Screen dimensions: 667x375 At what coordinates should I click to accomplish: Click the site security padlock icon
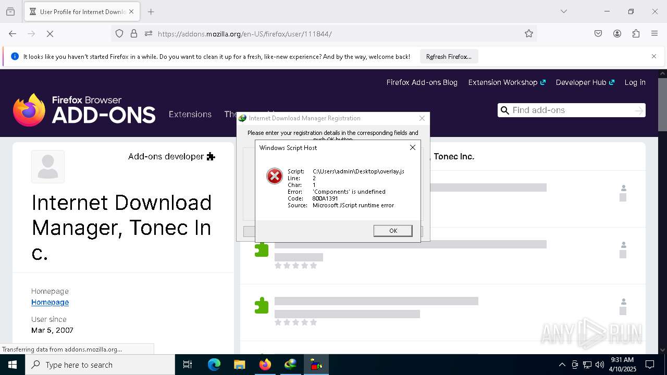click(x=134, y=34)
